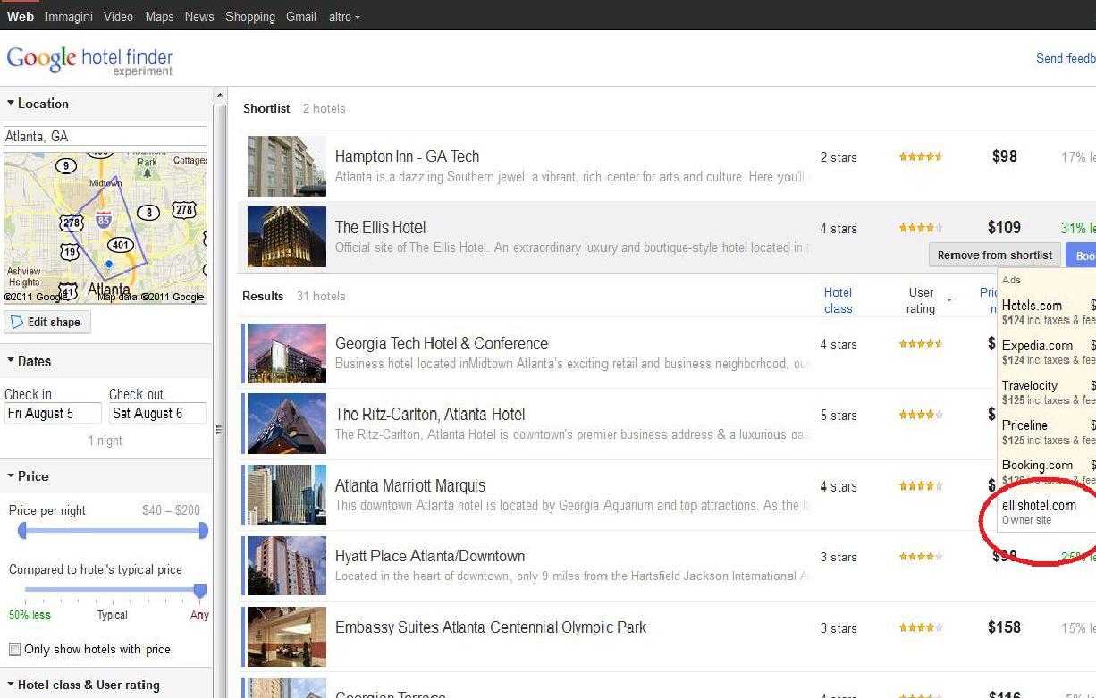Open Video in the top navigation

(118, 16)
